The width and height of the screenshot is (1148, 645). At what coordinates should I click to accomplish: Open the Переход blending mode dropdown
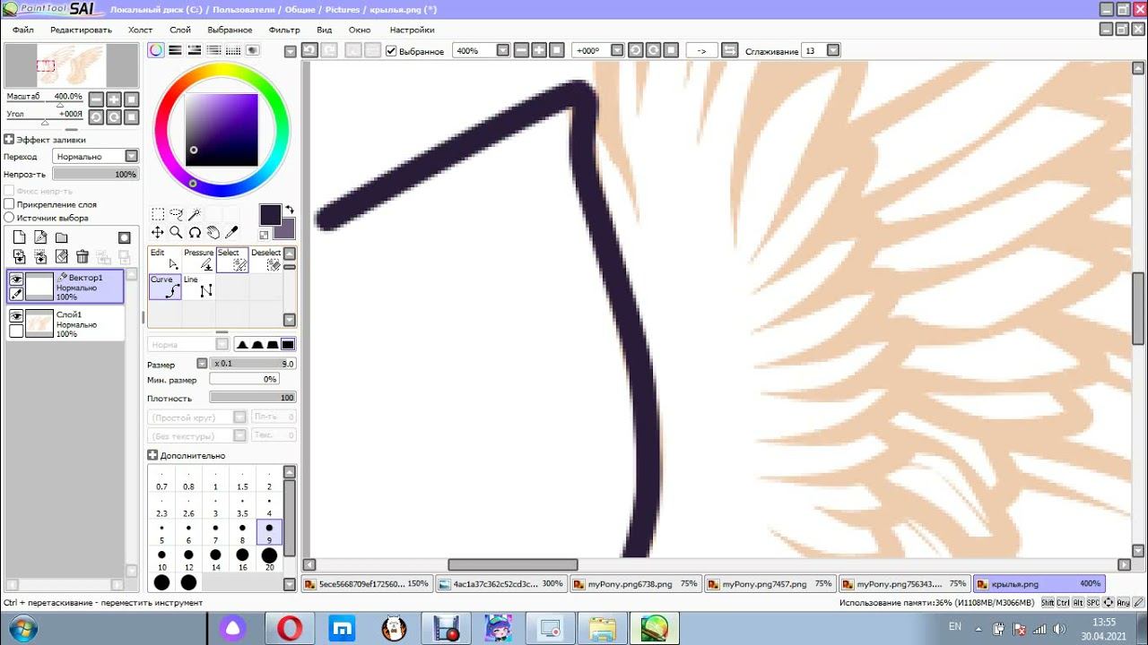132,156
